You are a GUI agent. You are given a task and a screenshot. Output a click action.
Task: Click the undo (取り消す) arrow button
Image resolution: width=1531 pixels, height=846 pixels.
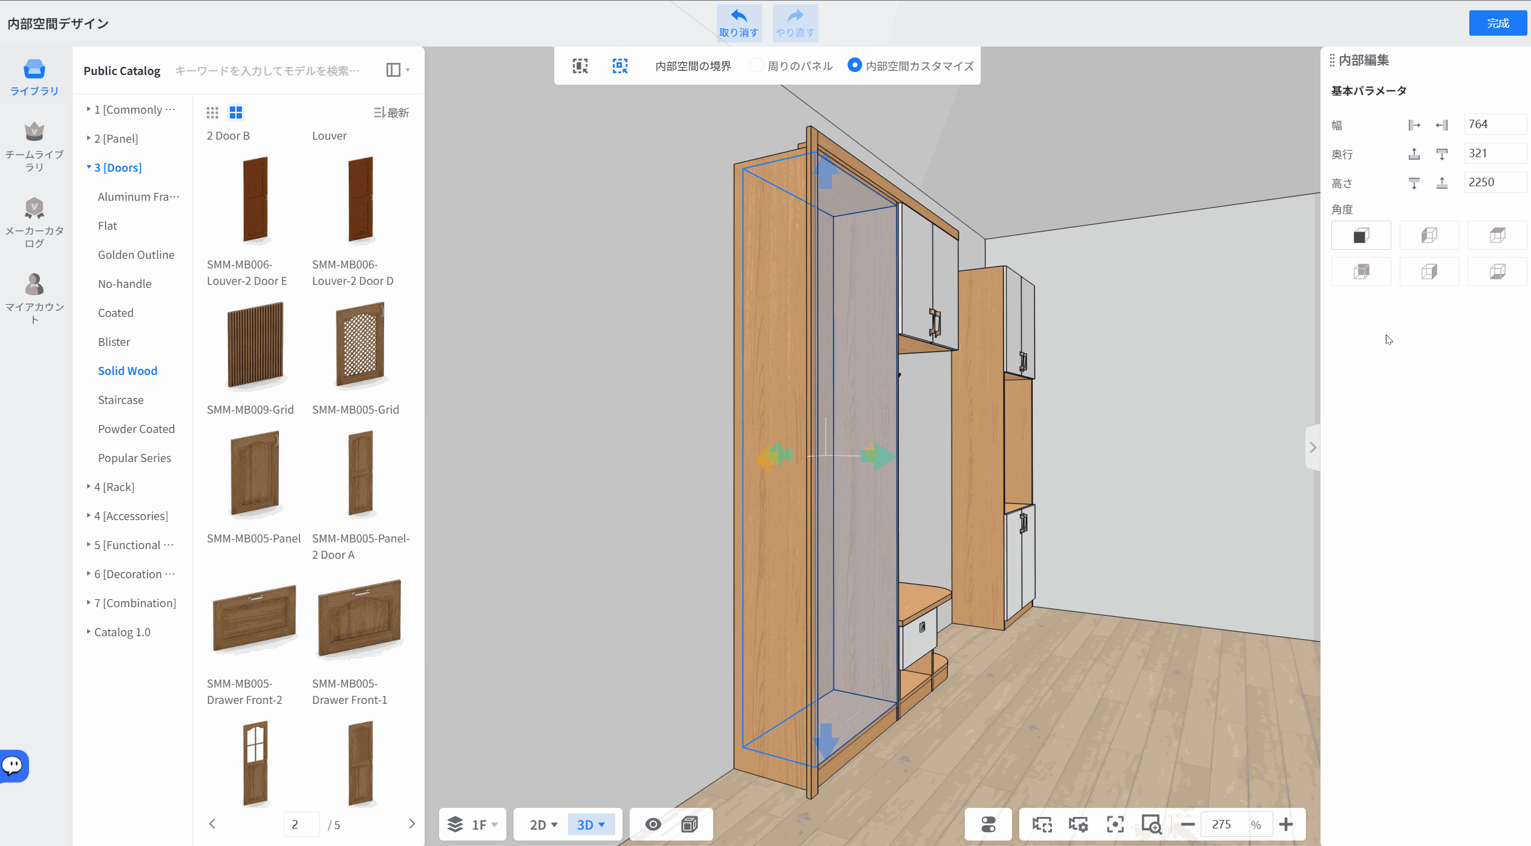click(739, 23)
